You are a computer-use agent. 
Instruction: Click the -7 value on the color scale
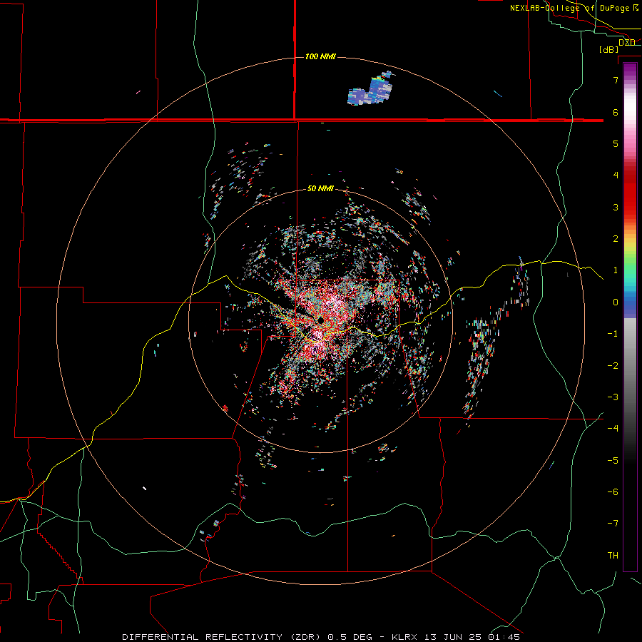point(613,524)
